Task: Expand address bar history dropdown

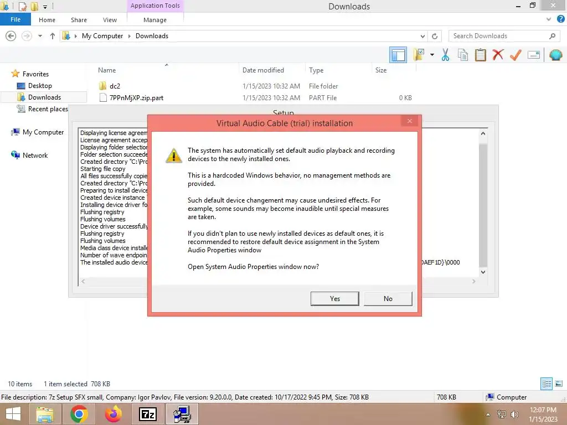Action: (x=422, y=36)
